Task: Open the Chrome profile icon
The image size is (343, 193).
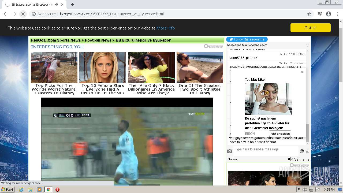Action: point(329,14)
